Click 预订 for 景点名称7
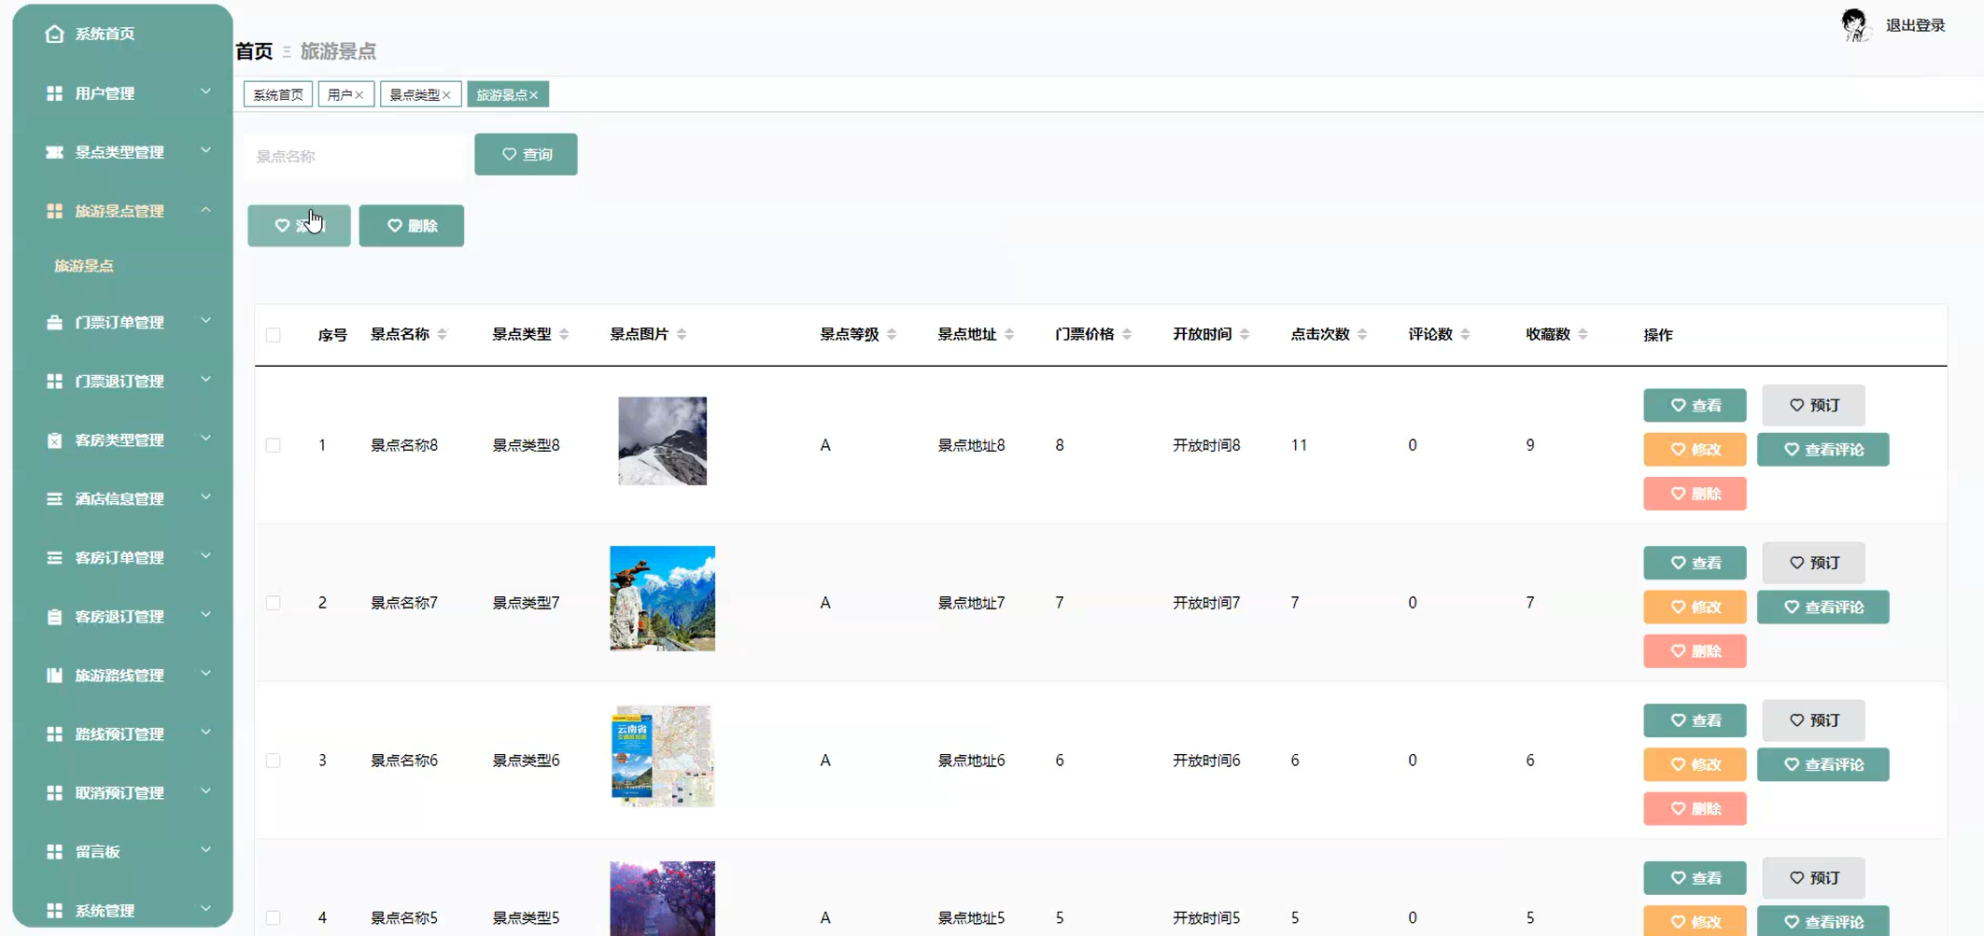The width and height of the screenshot is (1984, 936). [1814, 563]
